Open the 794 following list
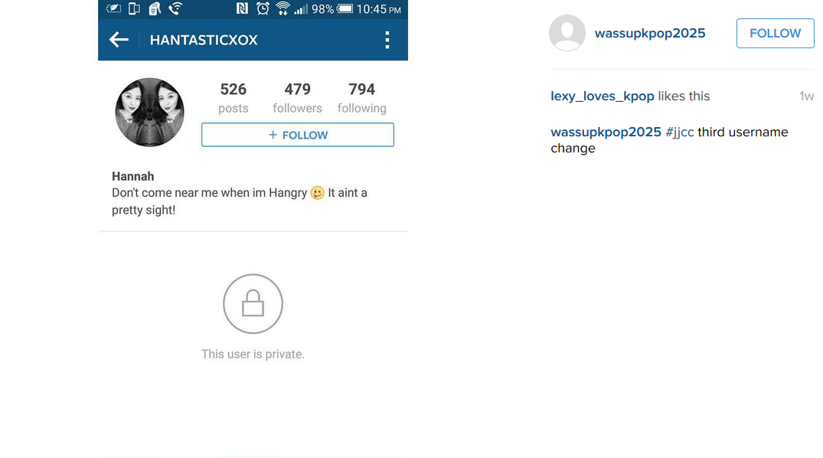823x458 pixels. pos(361,98)
